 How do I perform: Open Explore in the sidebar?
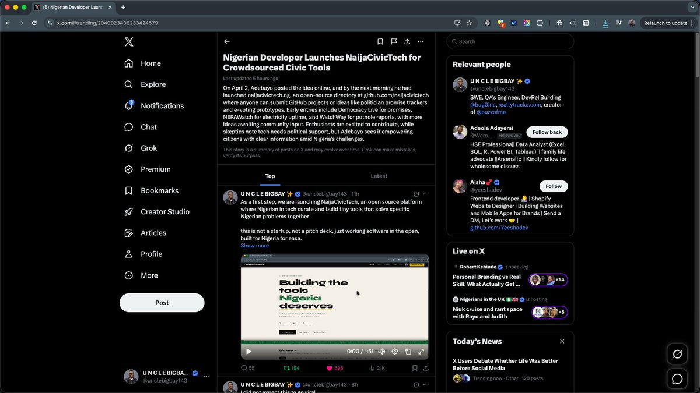tap(145, 84)
